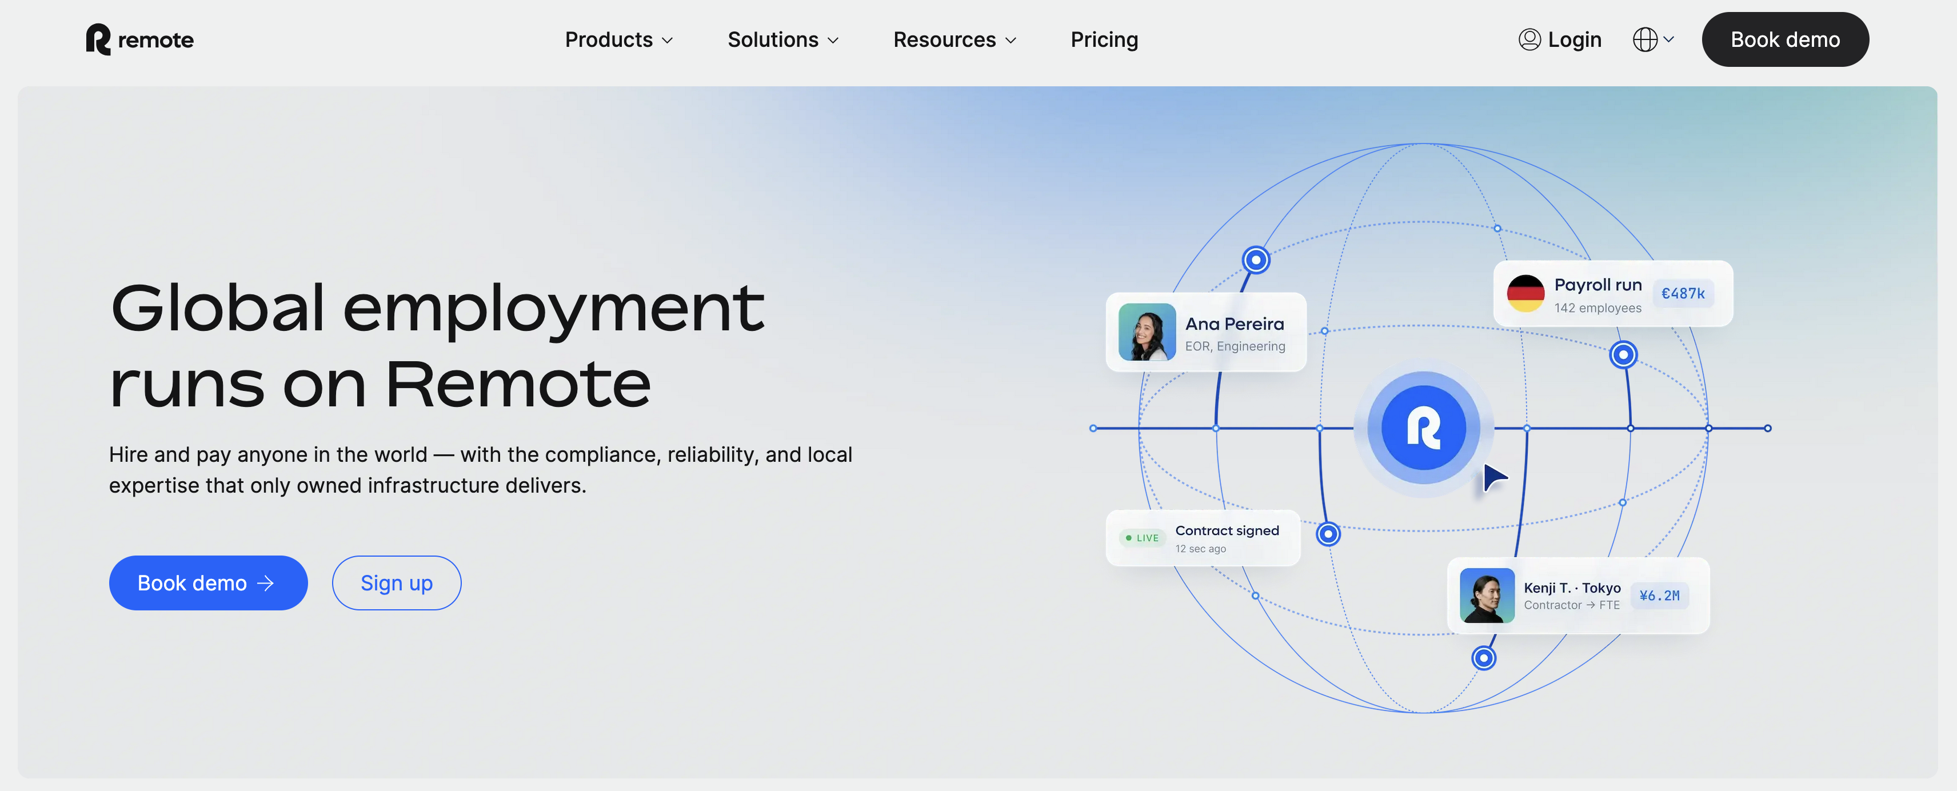Click the Kenji T. · Tokyo name

click(x=1572, y=588)
